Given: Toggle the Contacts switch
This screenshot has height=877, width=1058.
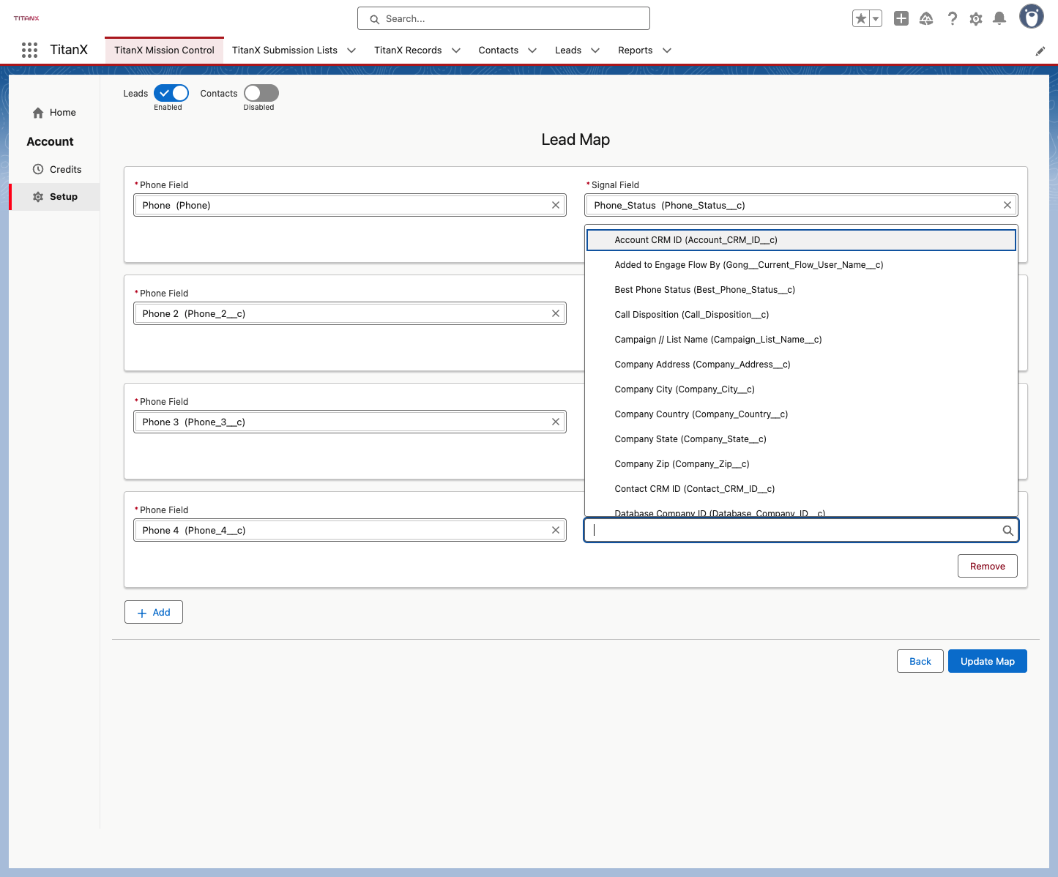Looking at the screenshot, I should 261,93.
